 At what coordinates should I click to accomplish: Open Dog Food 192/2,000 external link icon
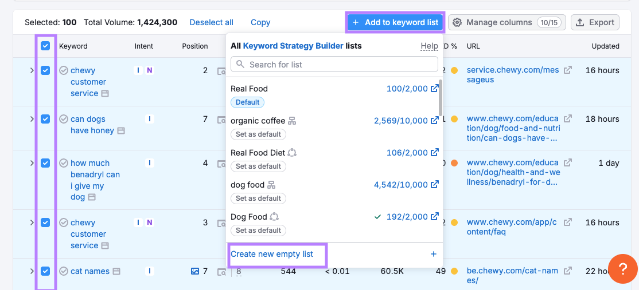tap(435, 216)
